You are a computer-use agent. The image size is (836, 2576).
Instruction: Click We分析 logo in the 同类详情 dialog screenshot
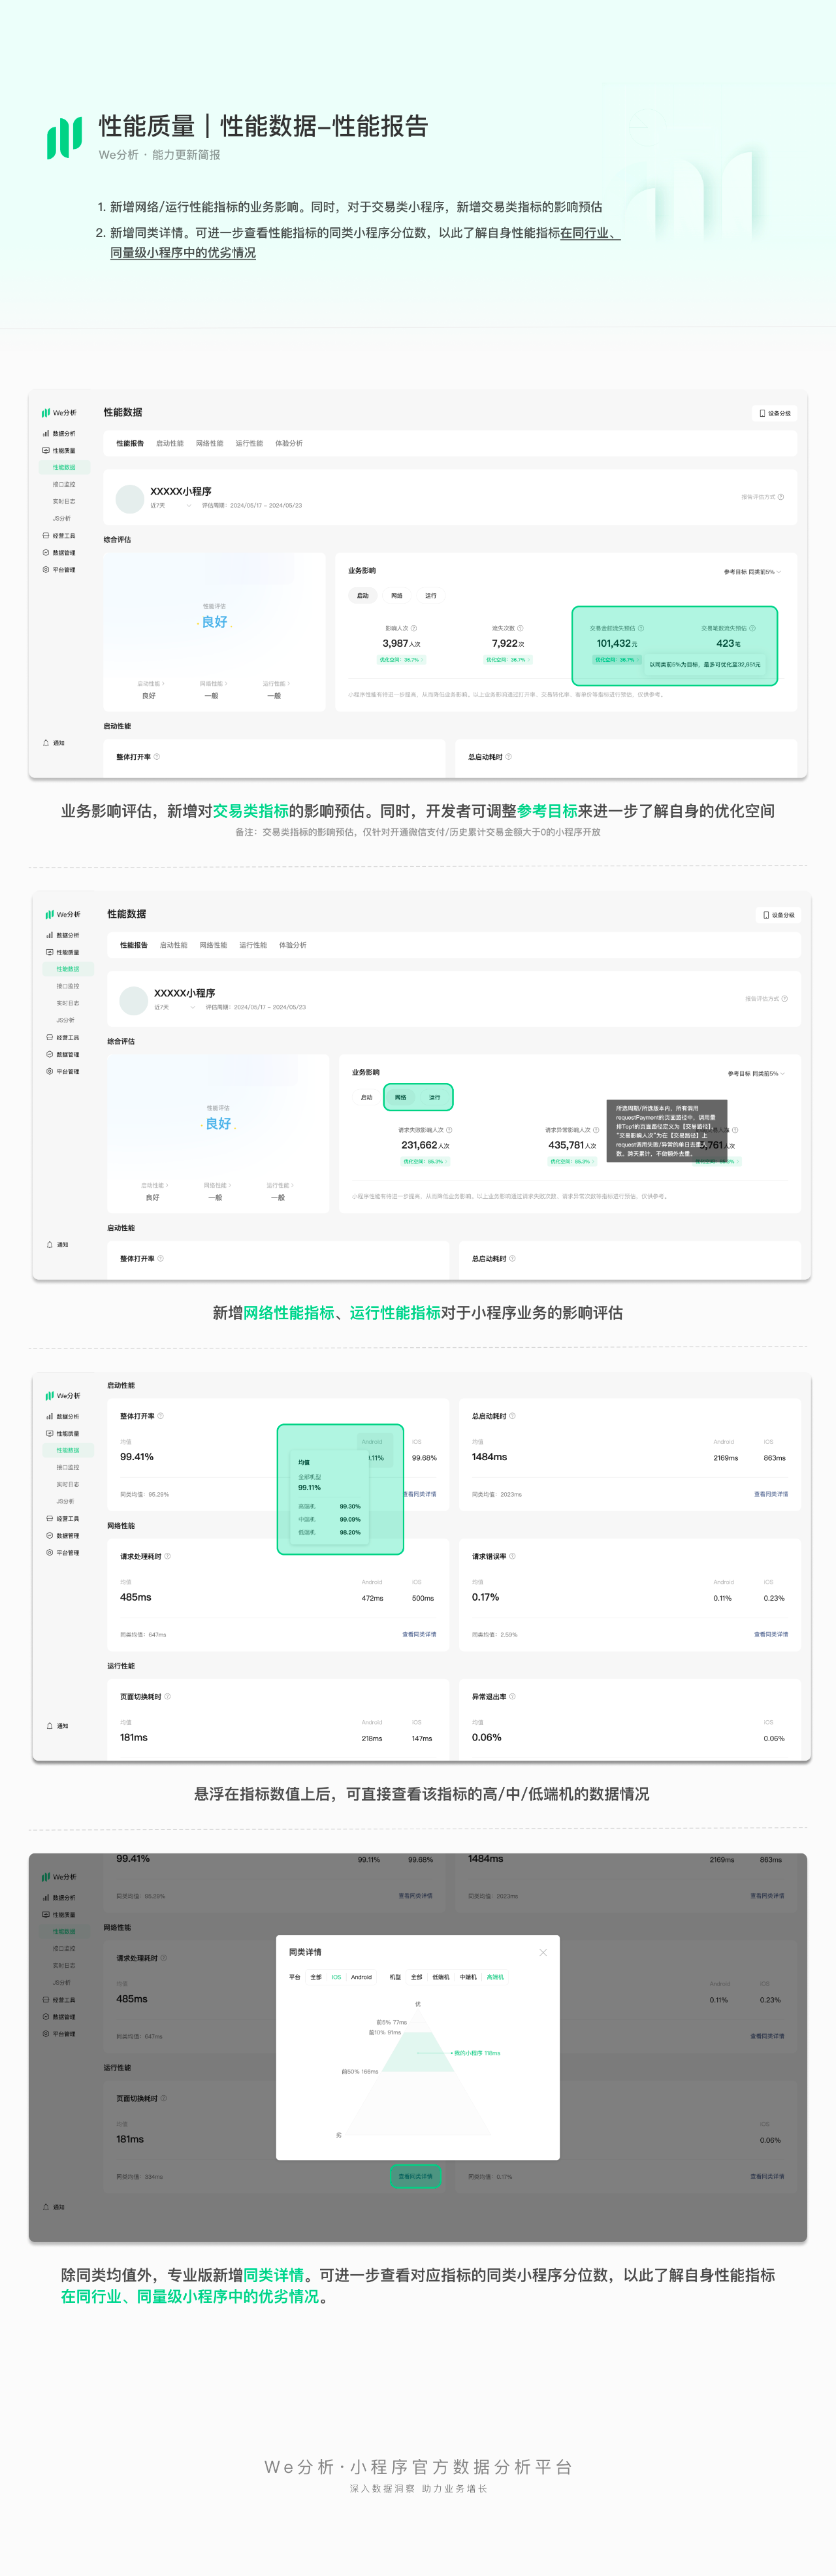pyautogui.click(x=59, y=1876)
